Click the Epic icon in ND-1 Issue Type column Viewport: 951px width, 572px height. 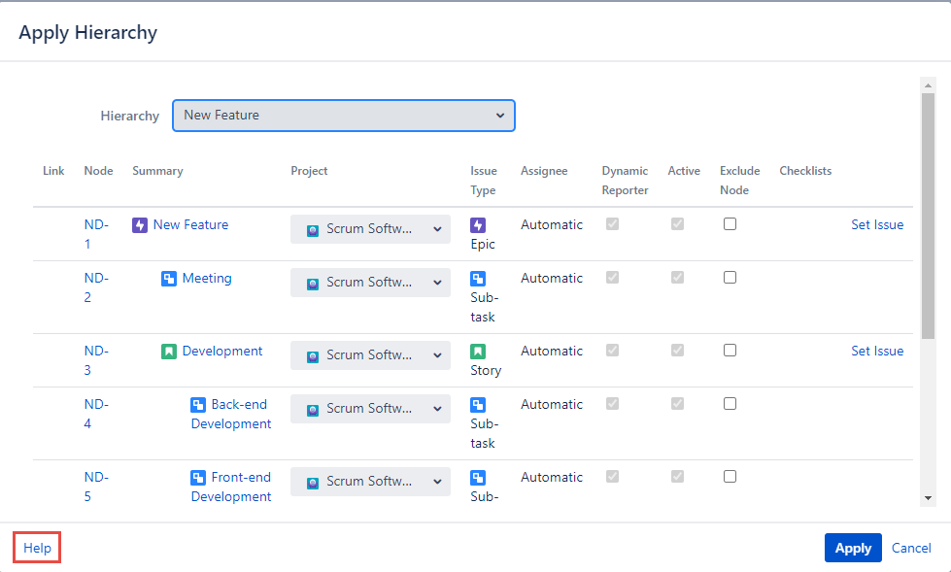[478, 225]
